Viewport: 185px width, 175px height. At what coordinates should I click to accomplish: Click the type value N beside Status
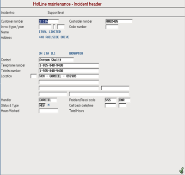49,105
